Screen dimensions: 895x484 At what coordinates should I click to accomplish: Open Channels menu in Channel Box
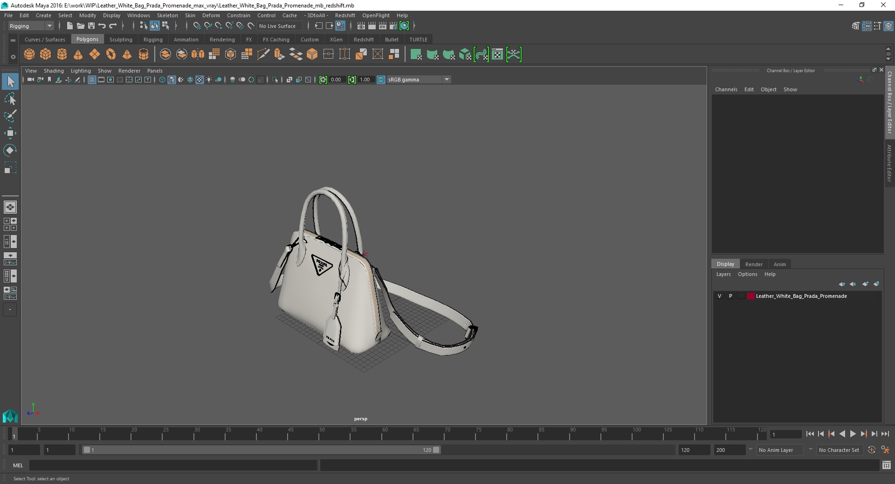point(726,89)
